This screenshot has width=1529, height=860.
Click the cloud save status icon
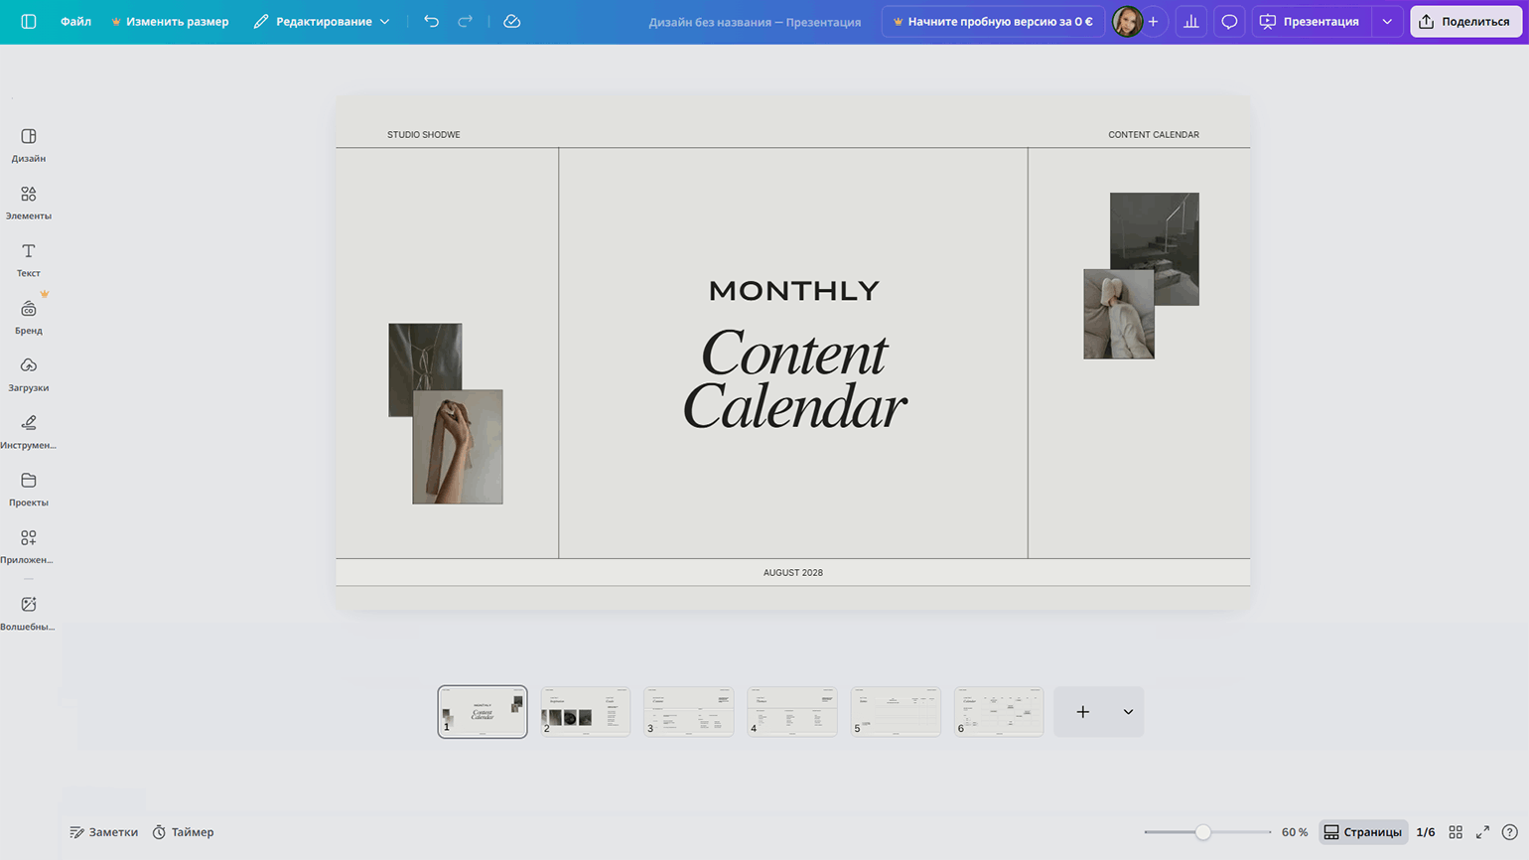[512, 21]
